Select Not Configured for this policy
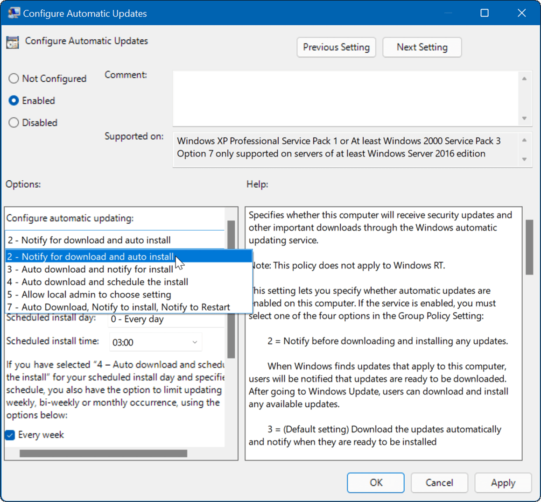The image size is (541, 502). coord(14,78)
